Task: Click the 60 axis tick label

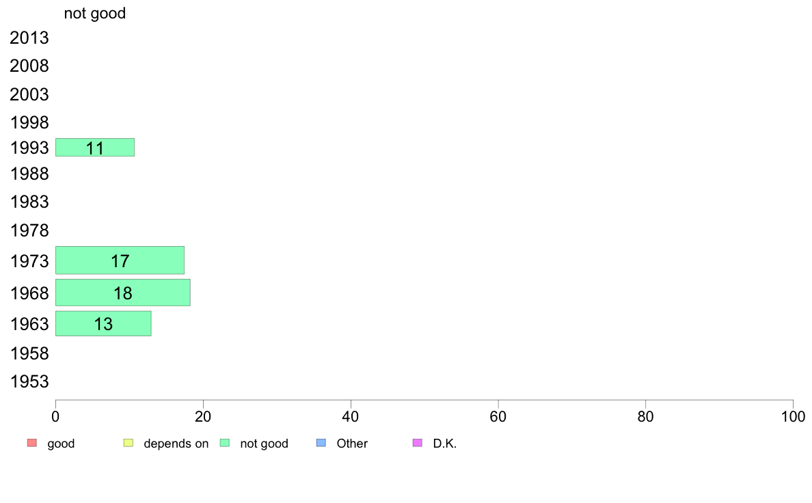Action: point(498,416)
